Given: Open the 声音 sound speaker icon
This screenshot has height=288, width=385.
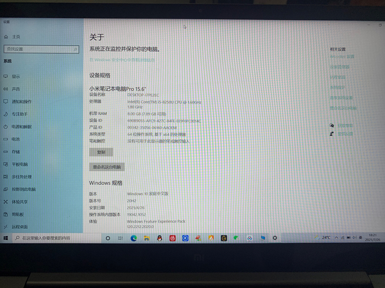Looking at the screenshot, I should click(x=6, y=89).
